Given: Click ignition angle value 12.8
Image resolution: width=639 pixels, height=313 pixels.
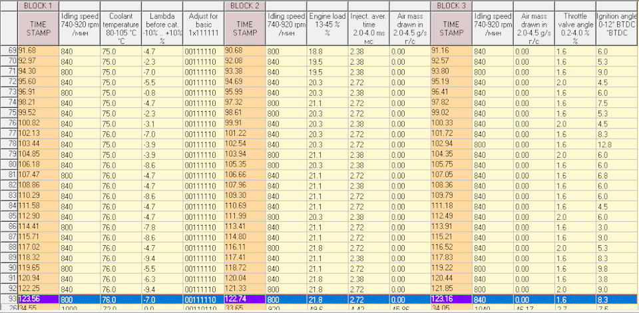Looking at the screenshot, I should click(618, 145).
